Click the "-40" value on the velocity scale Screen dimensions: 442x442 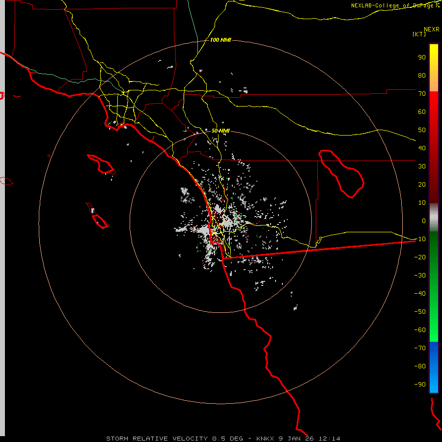point(420,294)
